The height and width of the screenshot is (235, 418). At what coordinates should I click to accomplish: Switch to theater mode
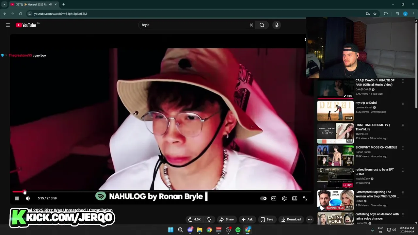coord(295,198)
